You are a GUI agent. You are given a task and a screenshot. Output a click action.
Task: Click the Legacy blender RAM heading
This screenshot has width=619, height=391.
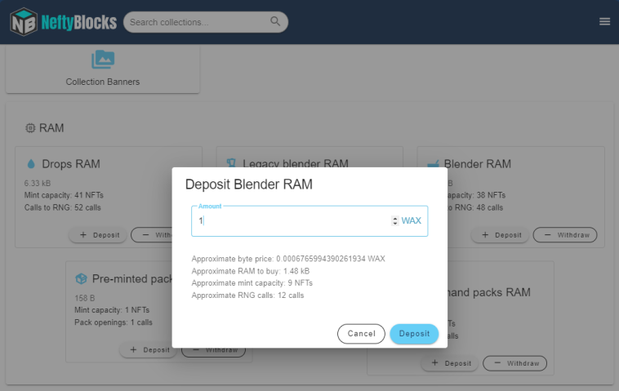tap(296, 163)
